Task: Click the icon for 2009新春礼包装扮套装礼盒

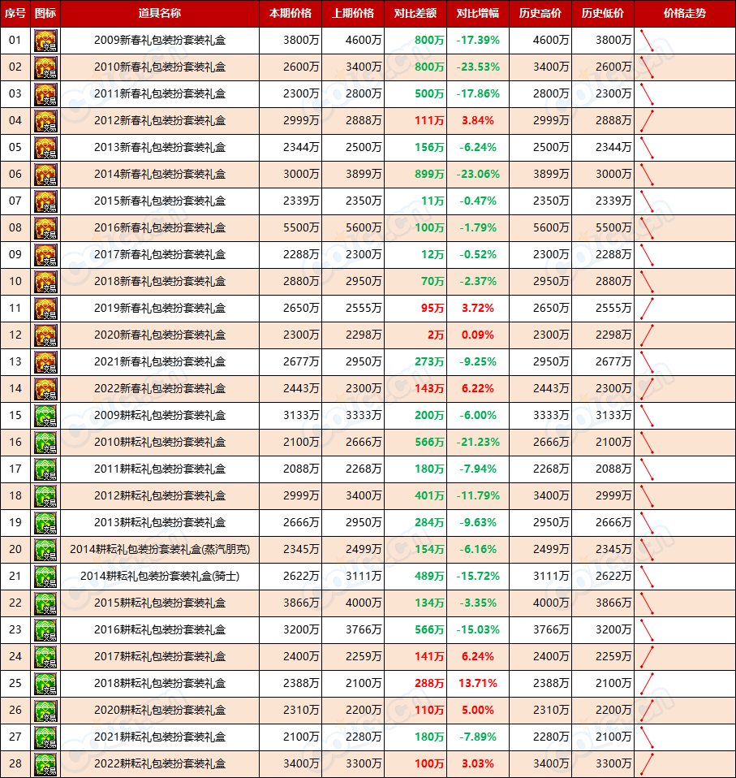Action: tap(45, 40)
